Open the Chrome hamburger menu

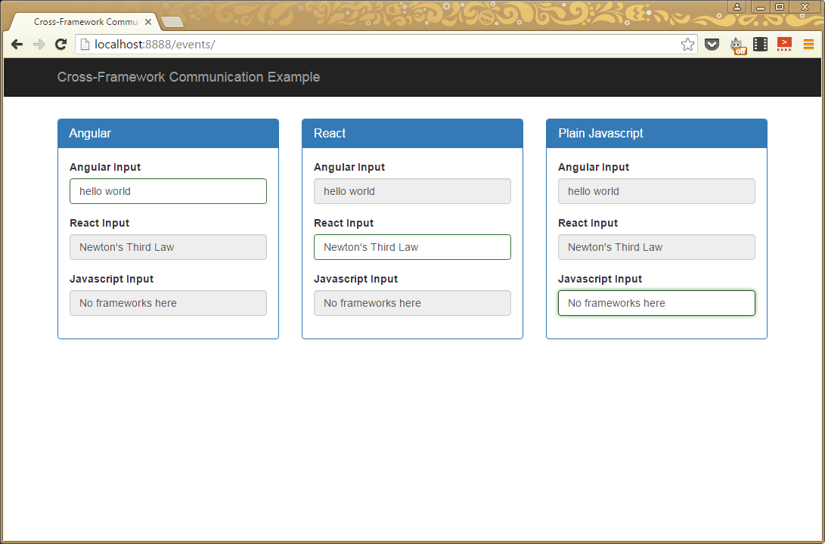pyautogui.click(x=808, y=45)
